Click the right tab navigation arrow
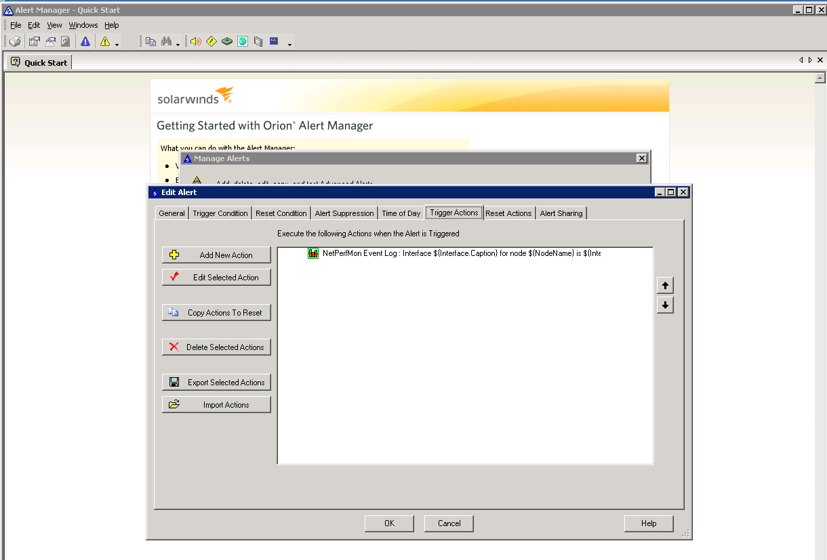Screen dimensions: 827x560 (810, 60)
